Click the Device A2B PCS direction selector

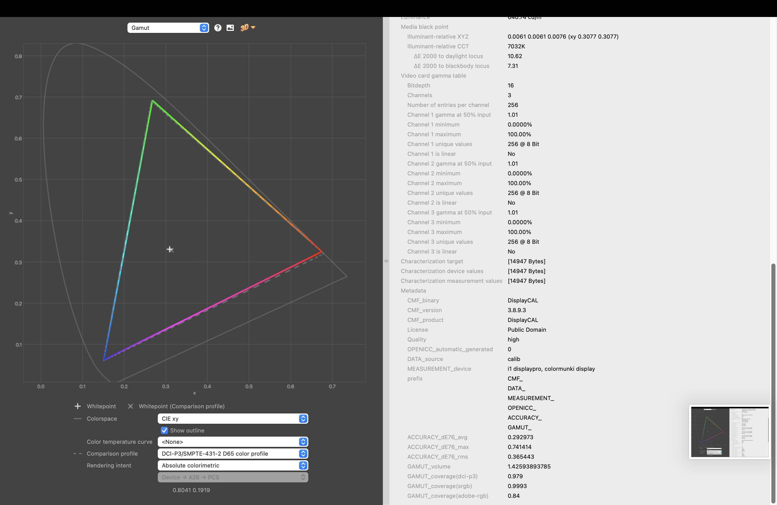[x=233, y=477]
